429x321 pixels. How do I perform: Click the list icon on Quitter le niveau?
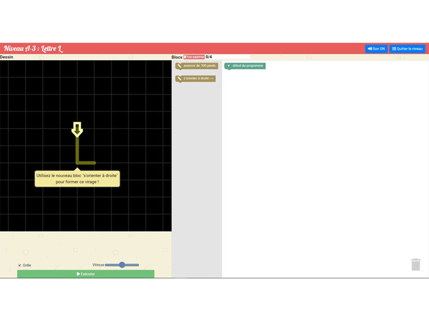pos(394,49)
